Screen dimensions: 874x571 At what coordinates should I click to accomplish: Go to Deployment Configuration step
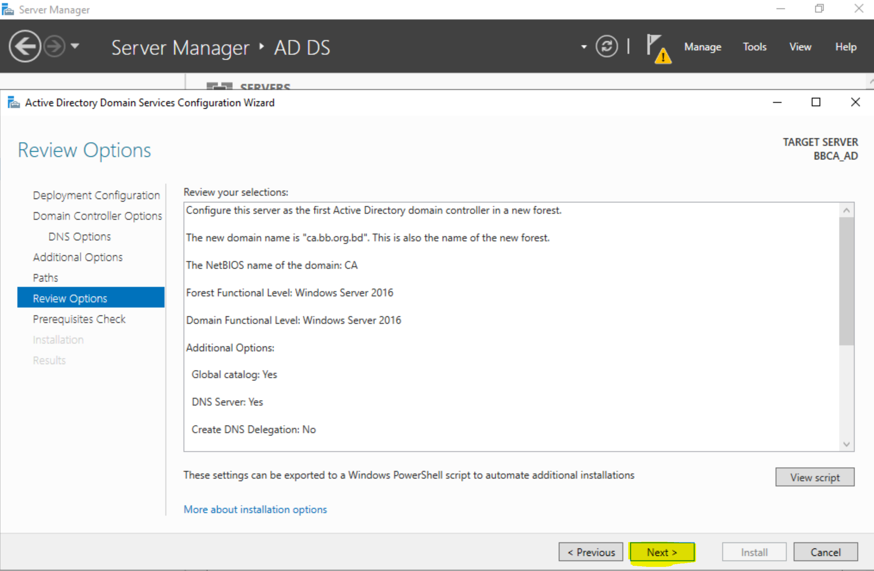coord(96,195)
